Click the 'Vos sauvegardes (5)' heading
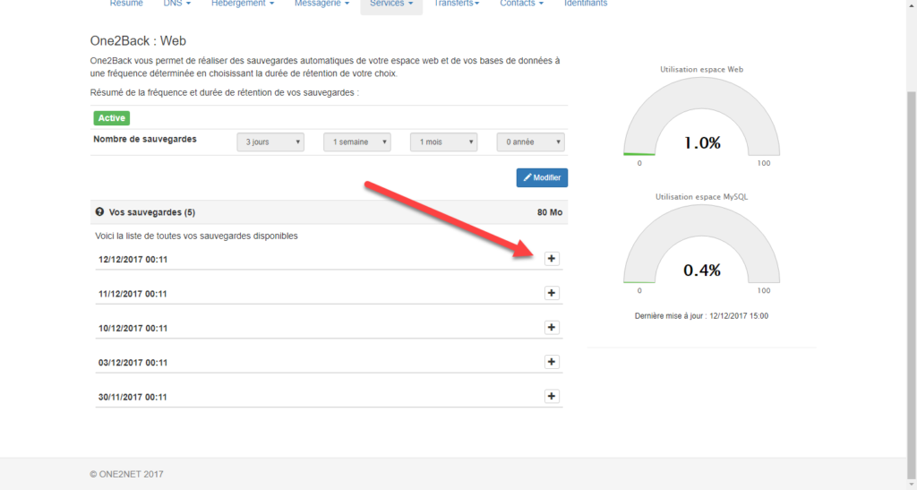Viewport: 917px width, 490px height. click(x=152, y=212)
